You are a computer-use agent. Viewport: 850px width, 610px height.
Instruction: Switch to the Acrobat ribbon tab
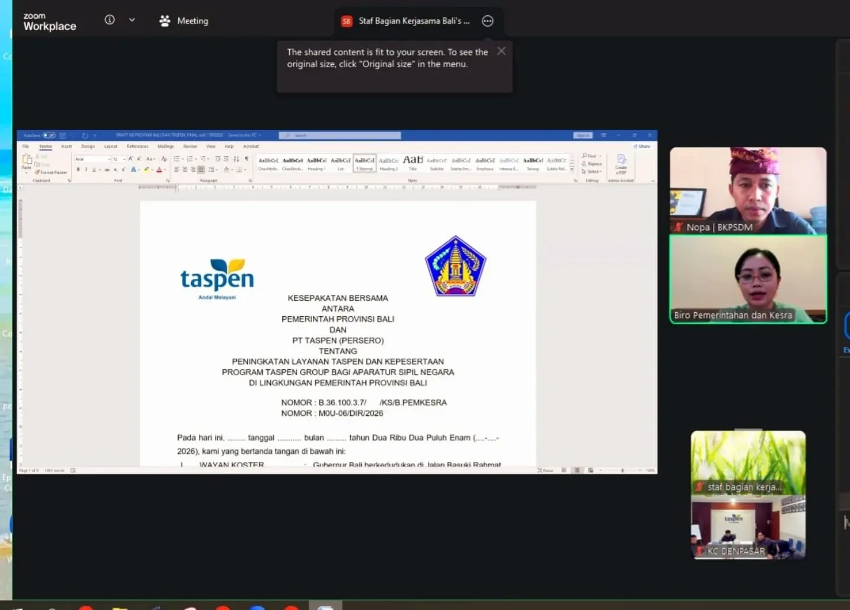coord(251,146)
